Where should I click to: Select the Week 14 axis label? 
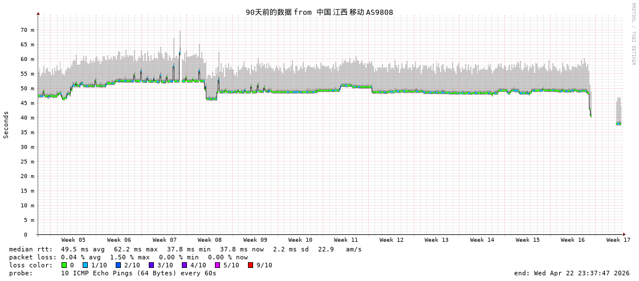click(482, 240)
